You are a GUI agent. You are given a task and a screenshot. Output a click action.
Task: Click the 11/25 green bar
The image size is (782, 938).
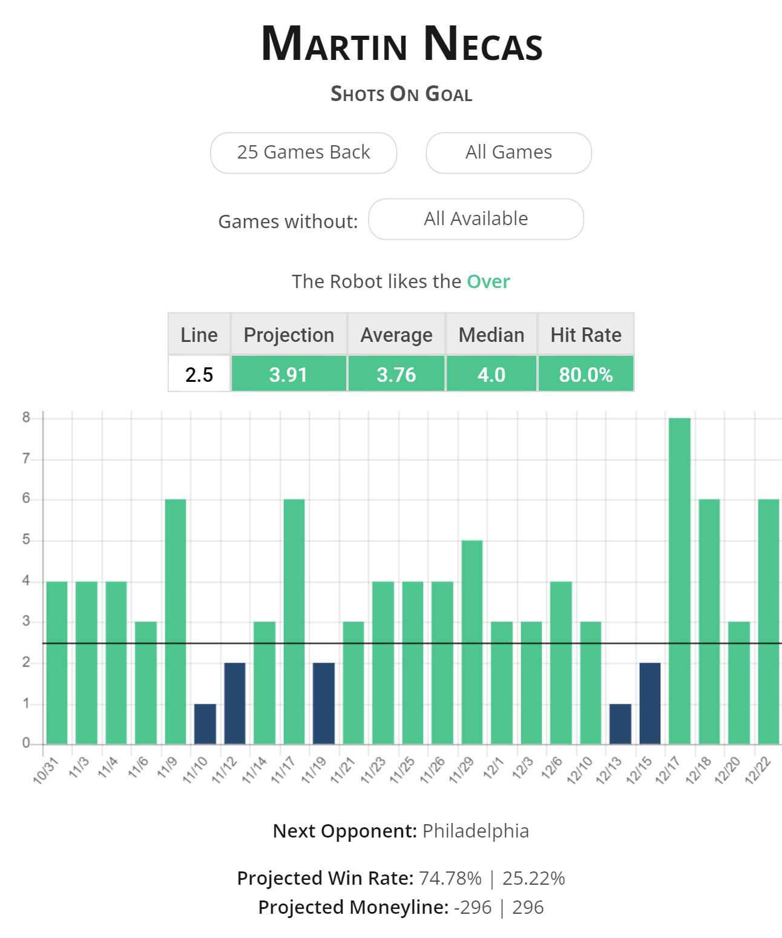click(413, 663)
